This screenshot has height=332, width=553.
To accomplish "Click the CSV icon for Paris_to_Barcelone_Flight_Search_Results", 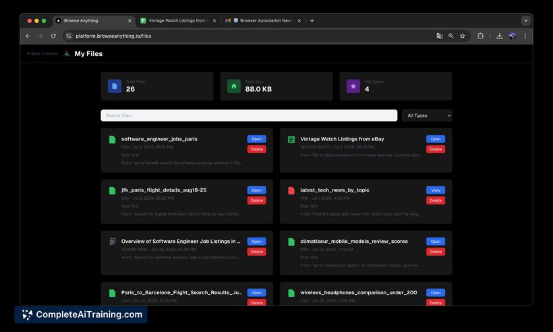I will tap(112, 293).
